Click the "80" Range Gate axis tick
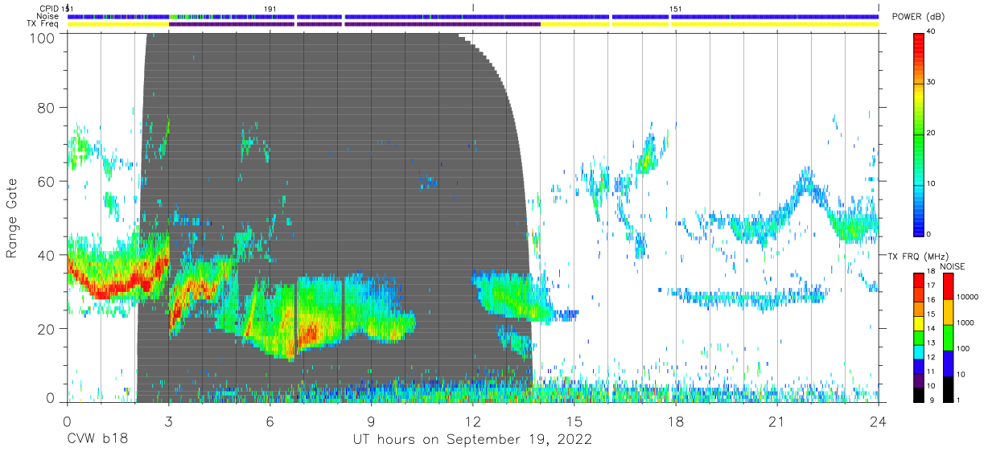The width and height of the screenshot is (988, 456). 47,108
